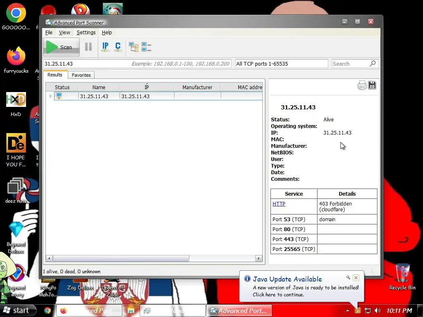This screenshot has width=423, height=317.
Task: Open the Legend of Zilda desktop icon
Action: tap(112, 289)
